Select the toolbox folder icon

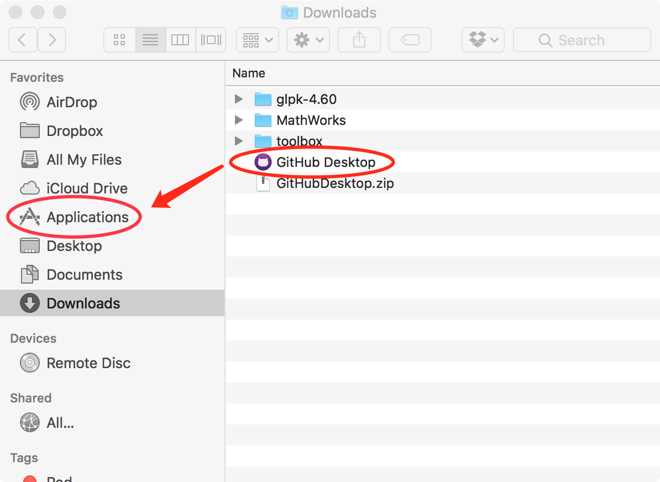click(263, 142)
